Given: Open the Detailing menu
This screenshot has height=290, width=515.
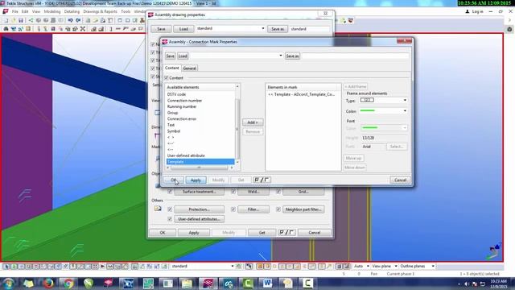Looking at the screenshot, I should pyautogui.click(x=72, y=11).
